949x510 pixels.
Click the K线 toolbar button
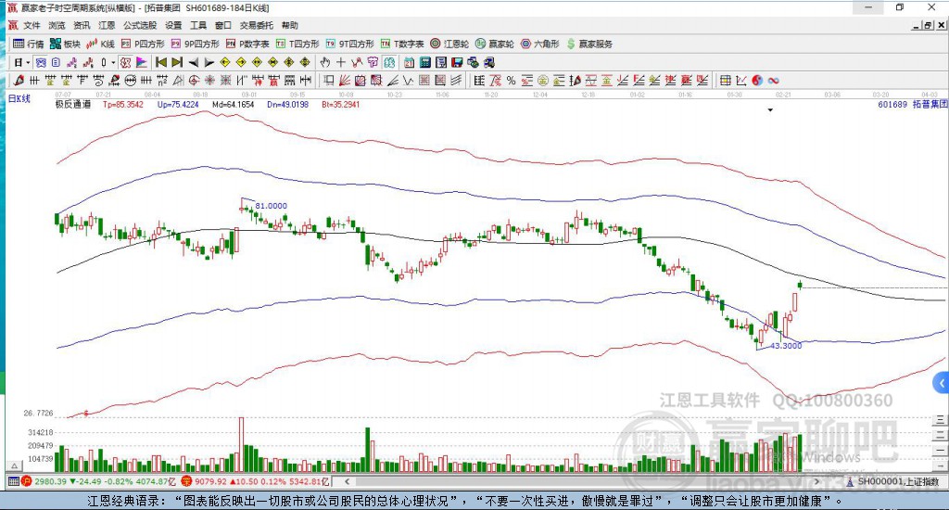coord(100,44)
